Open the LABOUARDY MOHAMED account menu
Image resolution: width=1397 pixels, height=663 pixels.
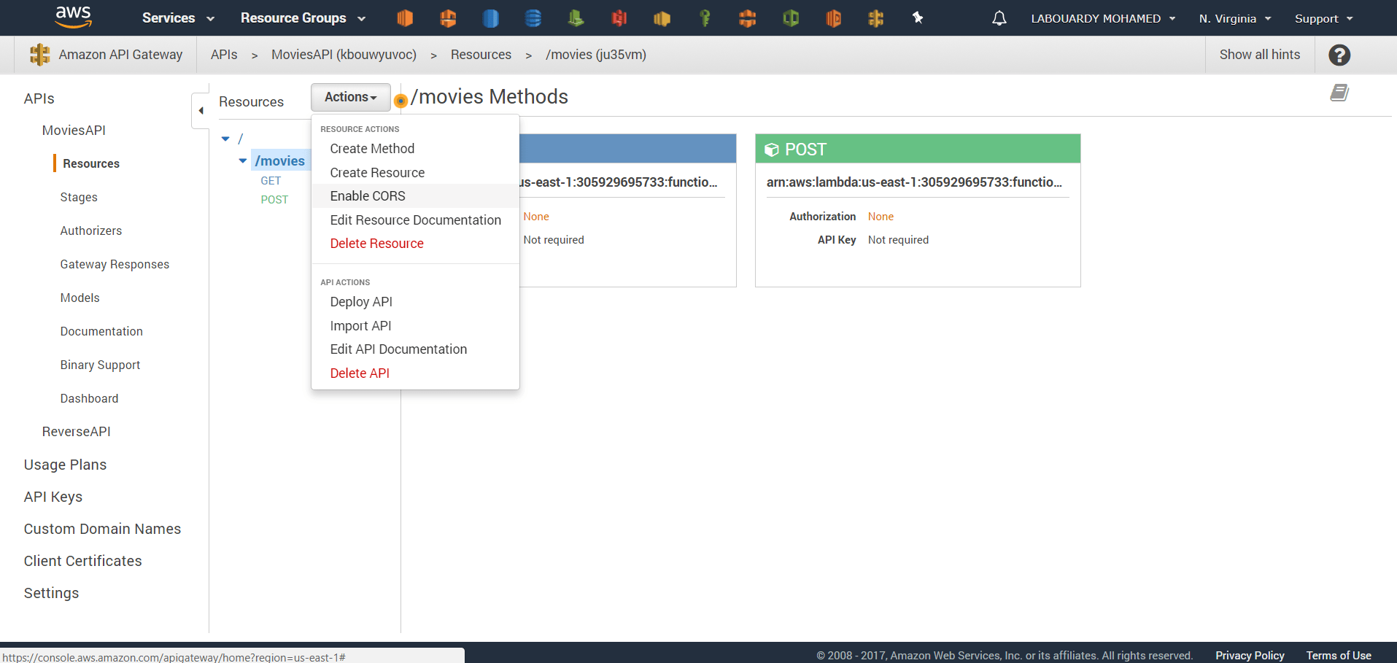(1103, 18)
